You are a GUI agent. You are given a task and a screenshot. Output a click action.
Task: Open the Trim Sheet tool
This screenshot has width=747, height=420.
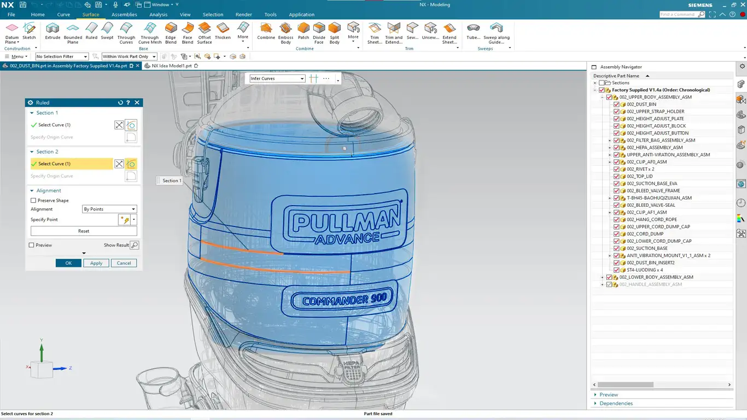(x=375, y=33)
